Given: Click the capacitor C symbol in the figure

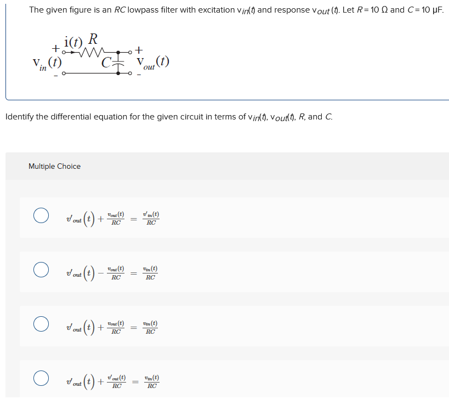Looking at the screenshot, I should 117,62.
